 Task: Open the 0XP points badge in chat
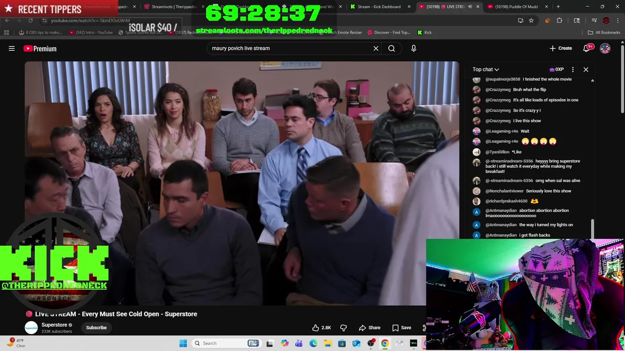point(557,69)
